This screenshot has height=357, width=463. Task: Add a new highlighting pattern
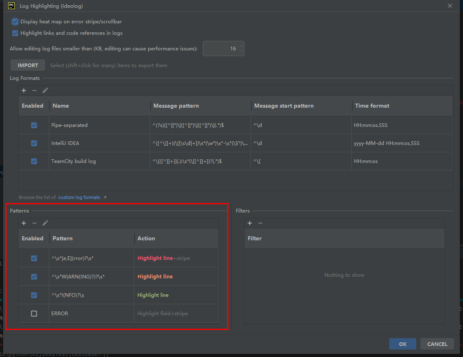24,223
